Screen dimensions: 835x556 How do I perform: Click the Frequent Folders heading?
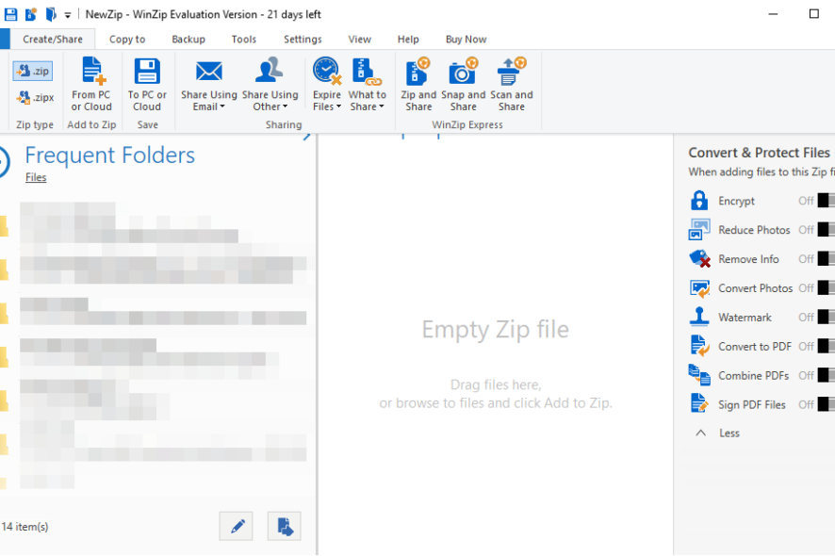pos(109,155)
